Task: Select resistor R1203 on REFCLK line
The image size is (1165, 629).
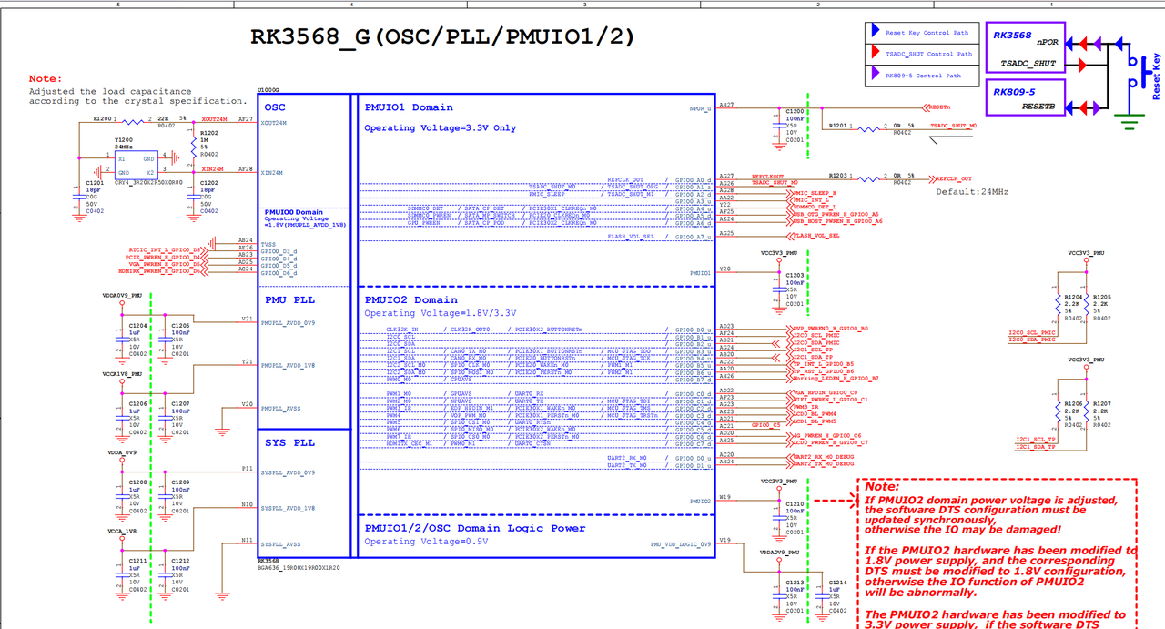Action: (x=865, y=176)
